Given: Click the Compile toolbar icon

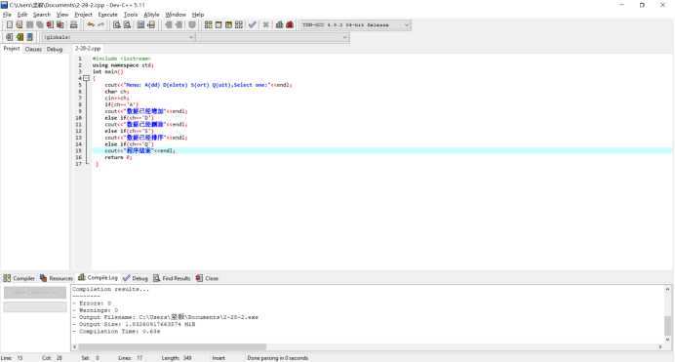Looking at the screenshot, I should (x=209, y=25).
